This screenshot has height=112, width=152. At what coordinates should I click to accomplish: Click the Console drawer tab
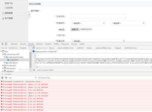pos(8,74)
